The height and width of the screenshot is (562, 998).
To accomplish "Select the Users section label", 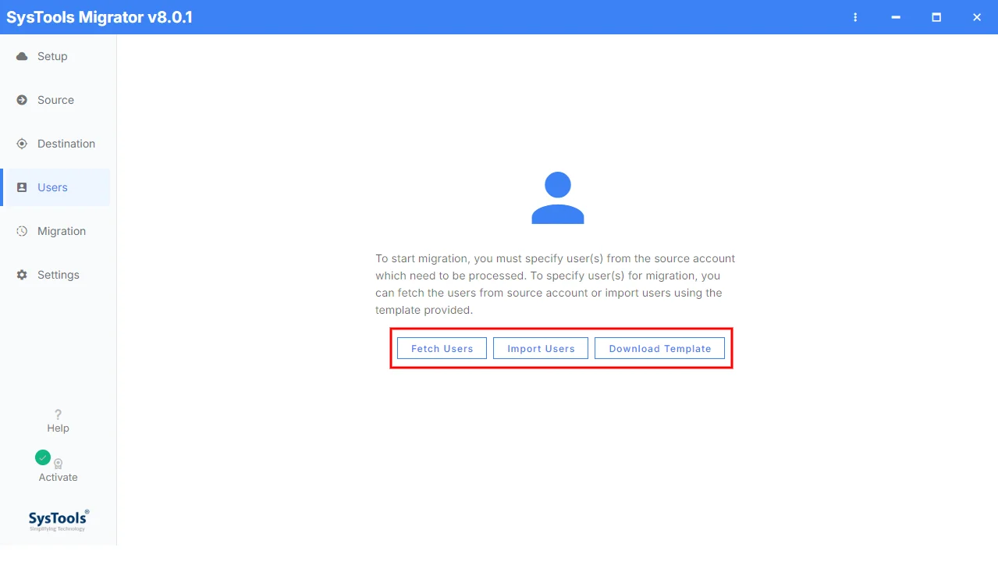I will coord(52,187).
